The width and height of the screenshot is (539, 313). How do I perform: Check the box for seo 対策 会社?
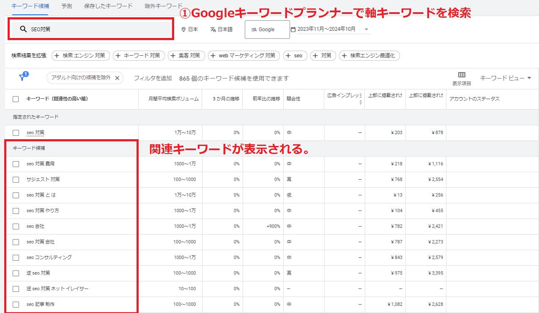coord(16,242)
